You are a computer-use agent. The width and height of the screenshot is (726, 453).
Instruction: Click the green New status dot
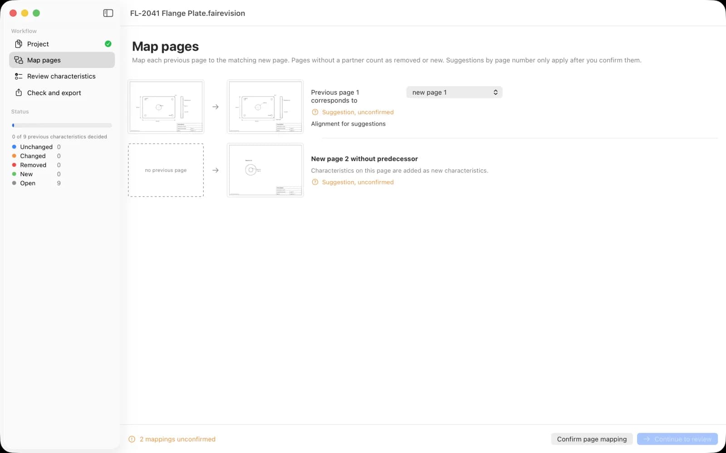tap(14, 174)
